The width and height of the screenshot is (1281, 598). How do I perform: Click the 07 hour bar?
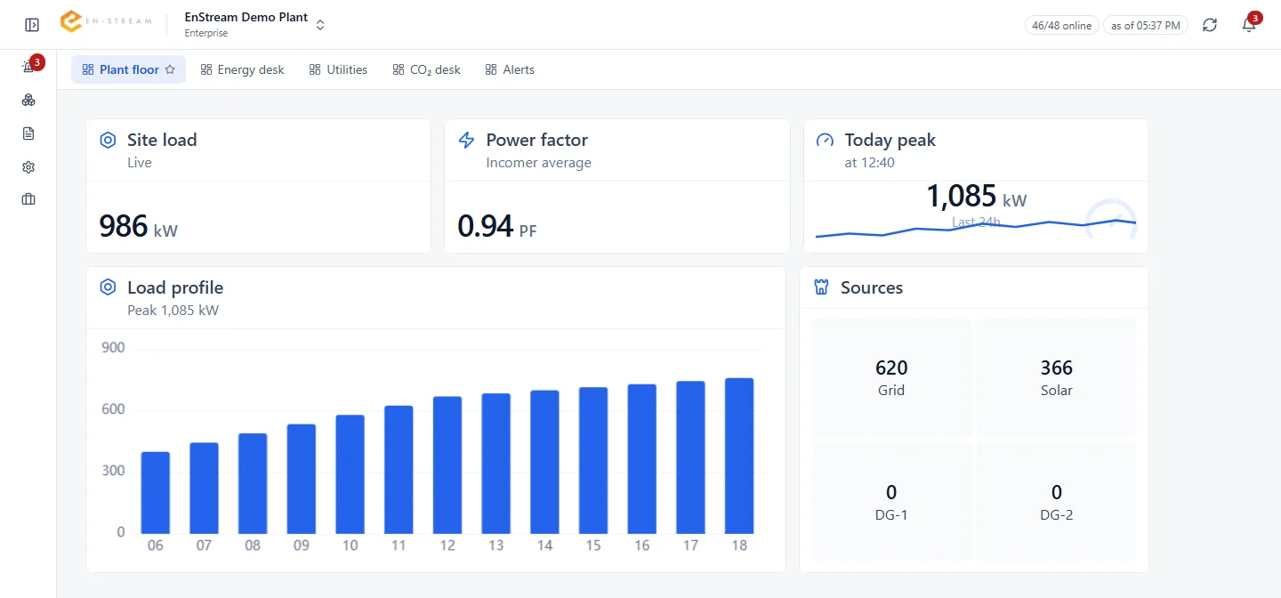(x=204, y=489)
